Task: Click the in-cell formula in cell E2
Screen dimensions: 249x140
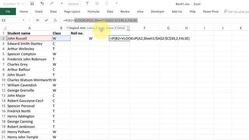Action: click(149, 38)
